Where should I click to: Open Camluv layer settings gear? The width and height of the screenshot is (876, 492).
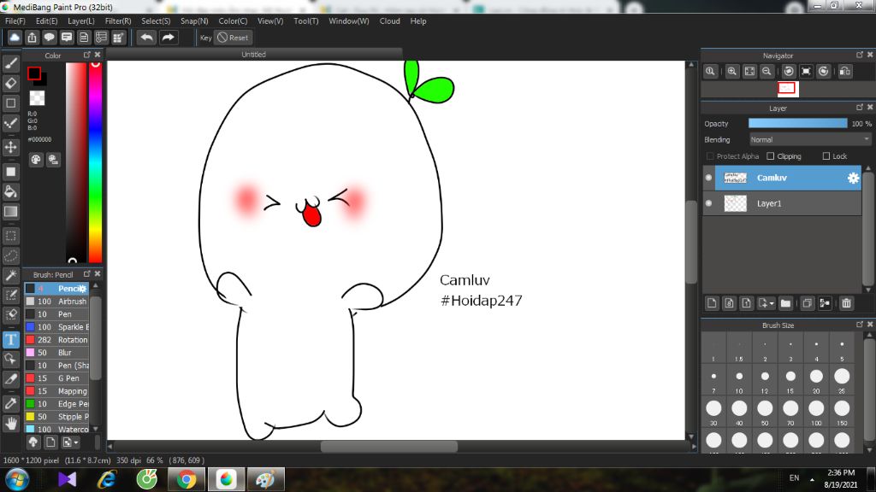(x=853, y=178)
